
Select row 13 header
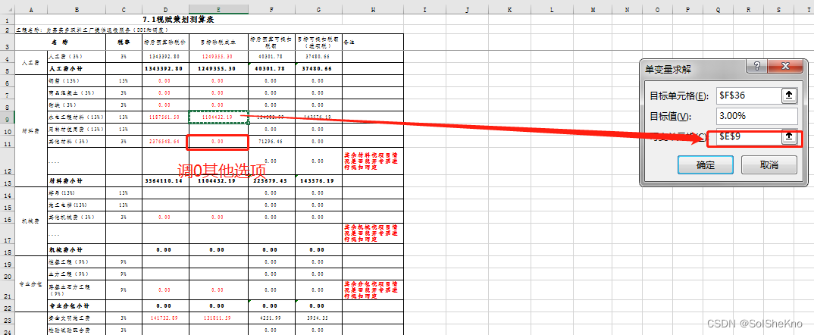coord(8,181)
